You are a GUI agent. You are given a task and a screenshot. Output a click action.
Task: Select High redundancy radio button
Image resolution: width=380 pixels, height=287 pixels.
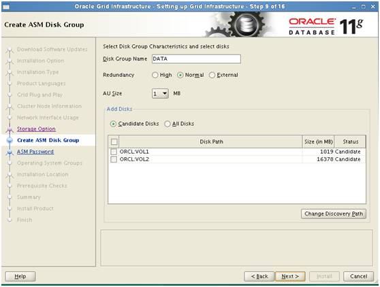point(155,75)
